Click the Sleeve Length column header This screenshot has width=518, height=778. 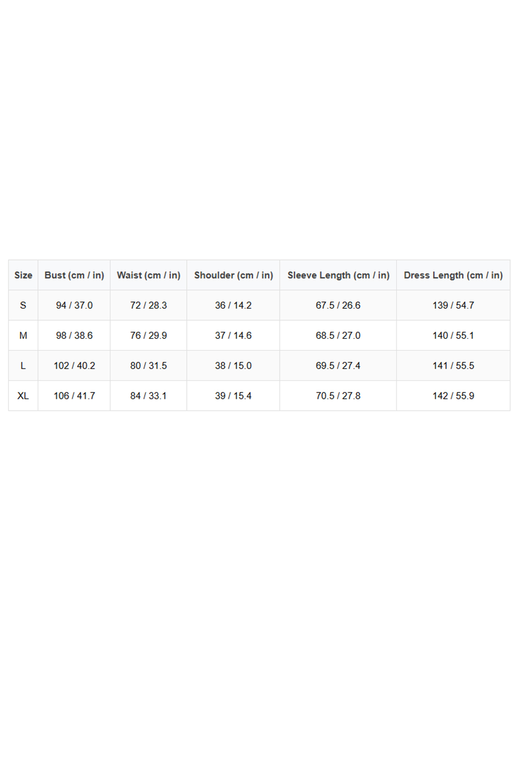click(x=338, y=275)
